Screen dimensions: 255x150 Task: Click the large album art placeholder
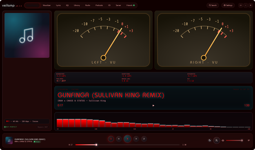tap(27, 35)
